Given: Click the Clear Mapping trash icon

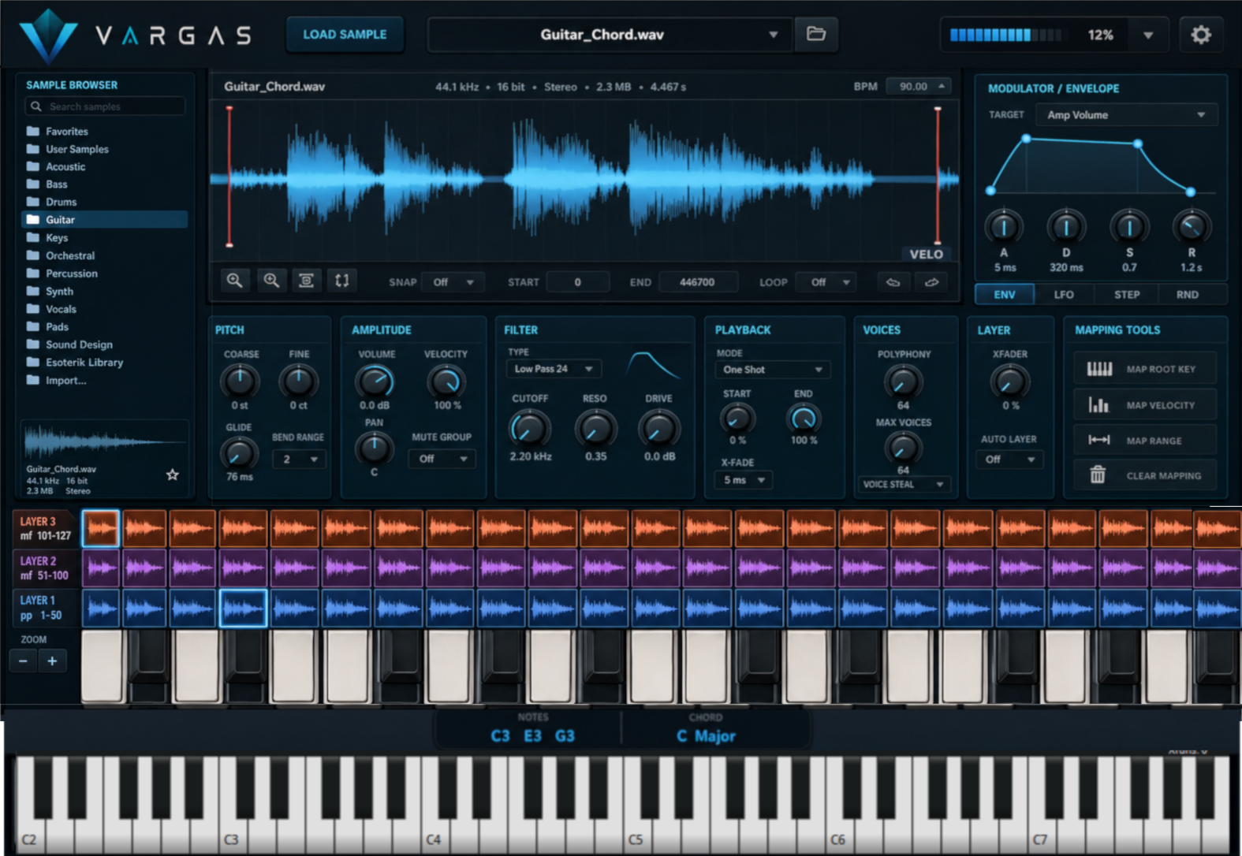Looking at the screenshot, I should 1098,475.
